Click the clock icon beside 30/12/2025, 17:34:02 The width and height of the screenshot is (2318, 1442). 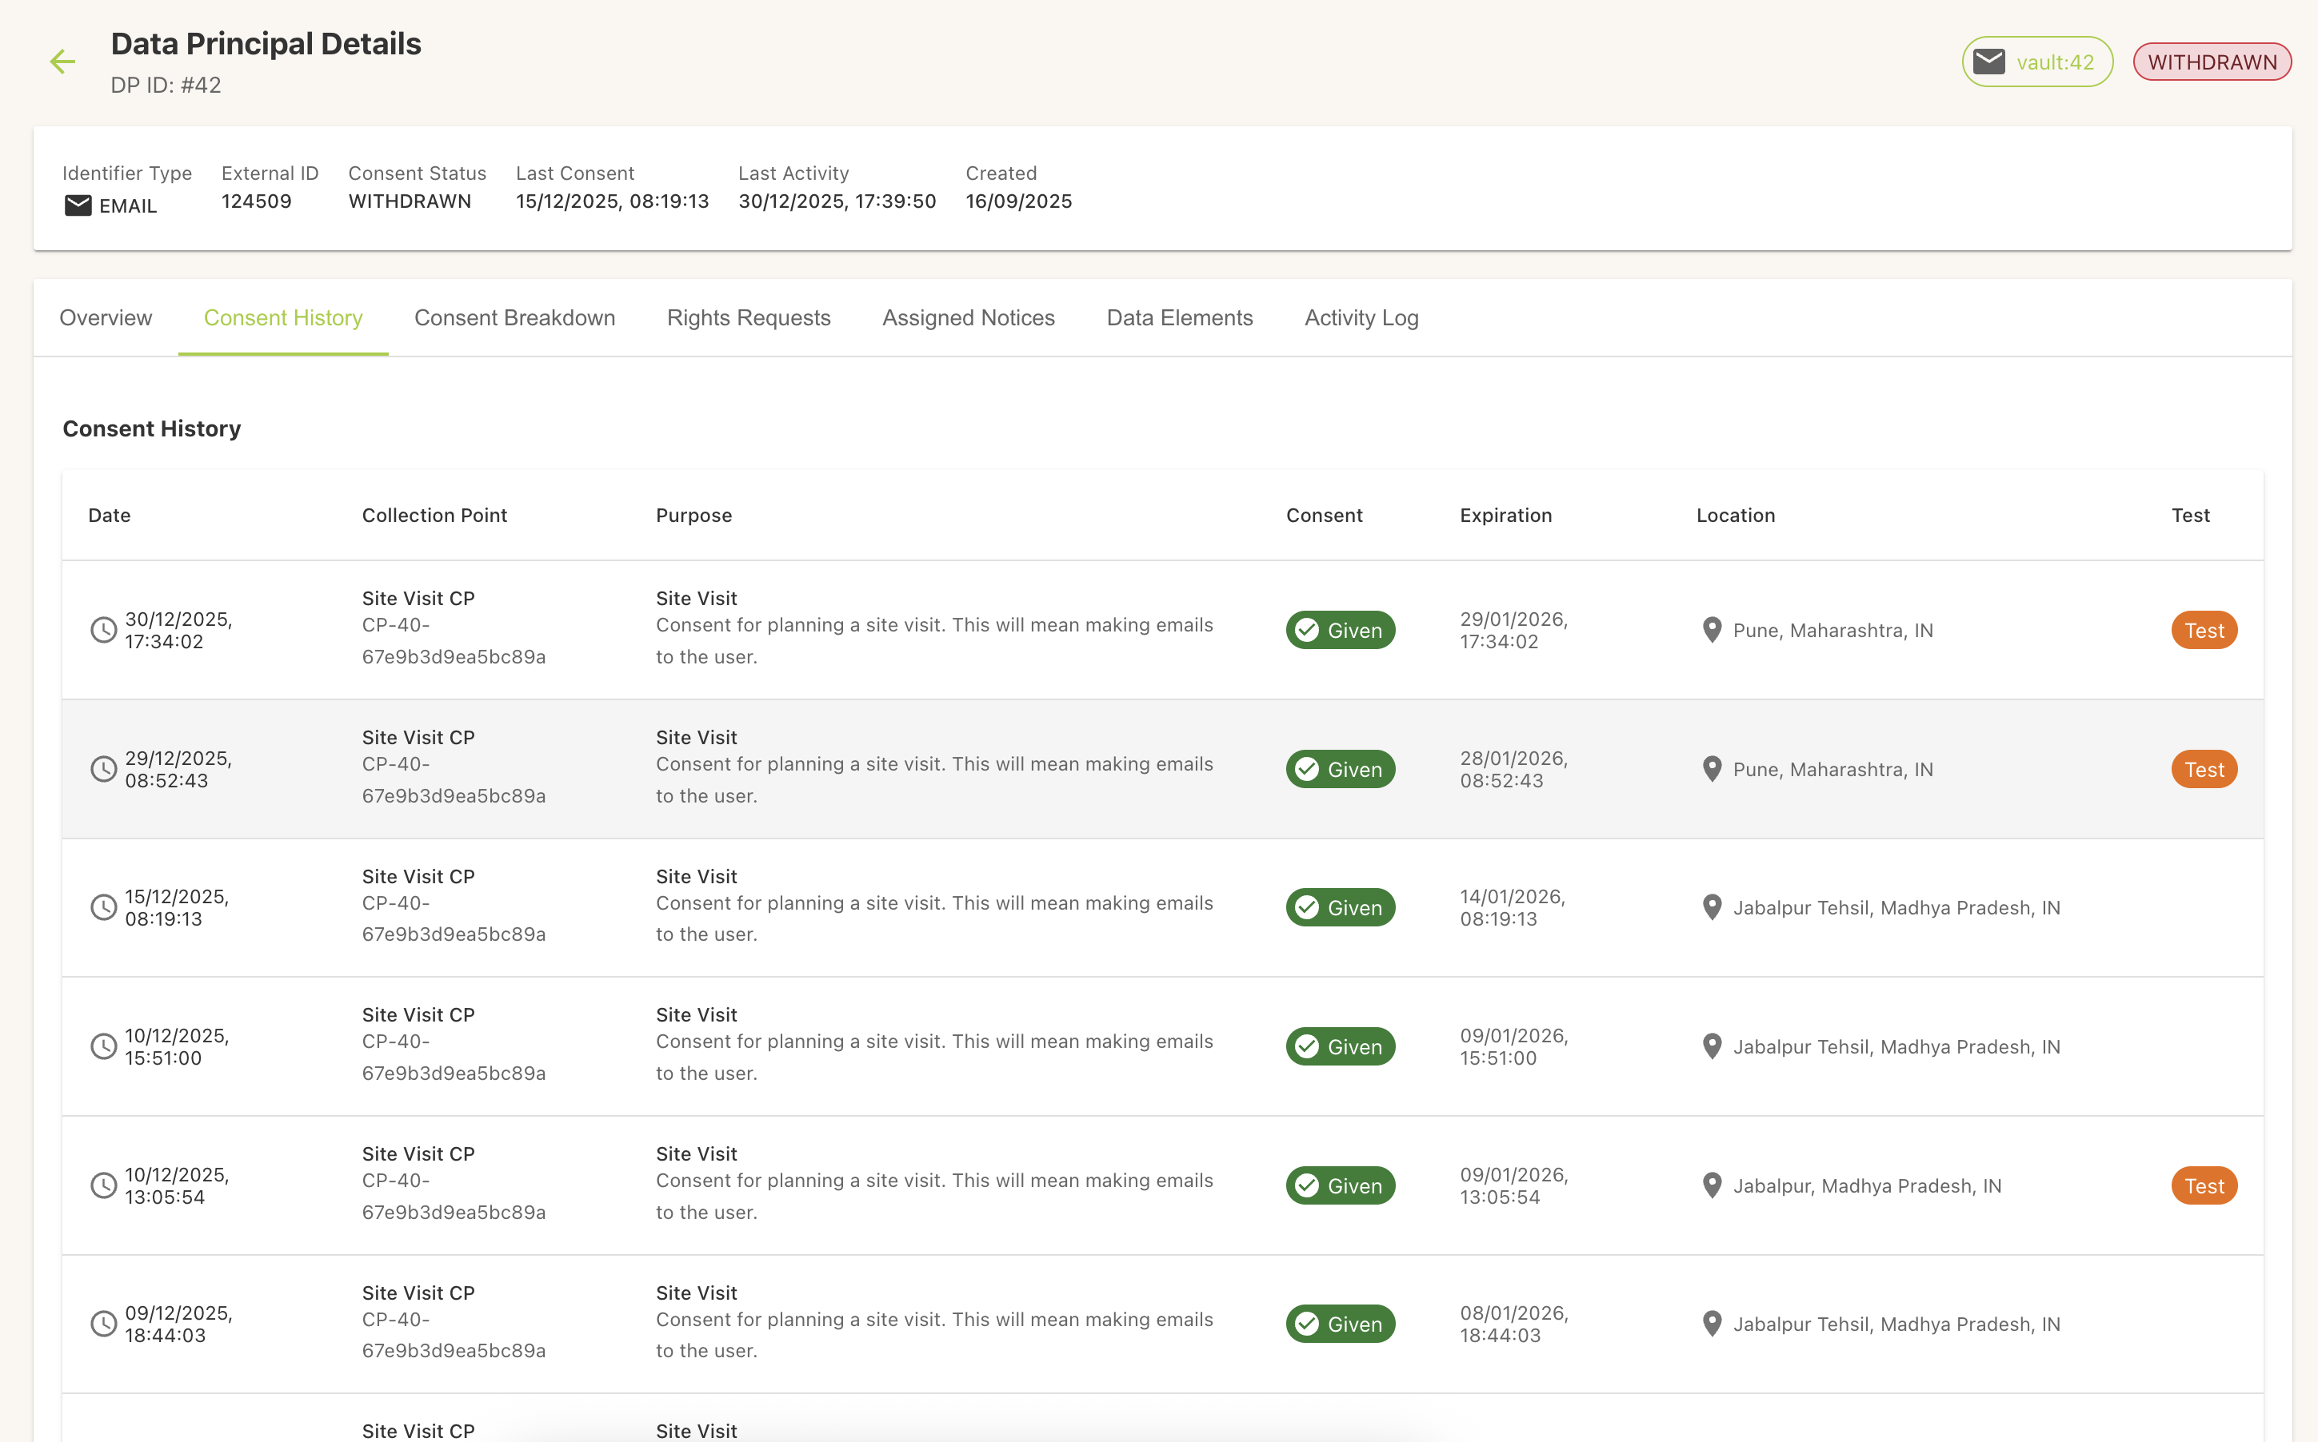pos(104,629)
